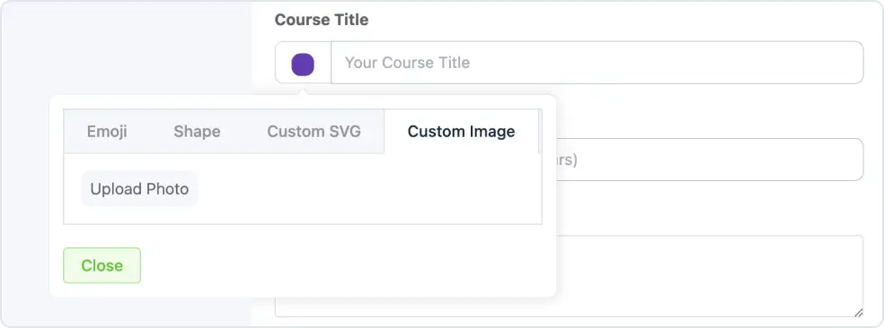Screen dimensions: 884x328
Task: Switch to the Shape tab
Action: [x=197, y=132]
